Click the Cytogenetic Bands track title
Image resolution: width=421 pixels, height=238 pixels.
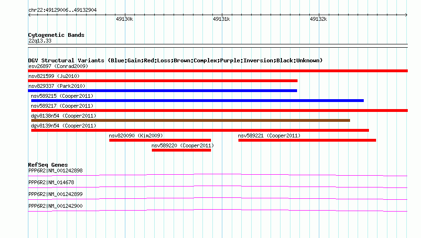pyautogui.click(x=56, y=35)
